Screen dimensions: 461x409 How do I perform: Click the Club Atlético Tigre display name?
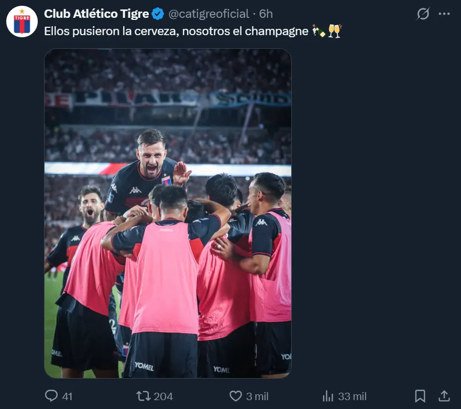coord(96,14)
